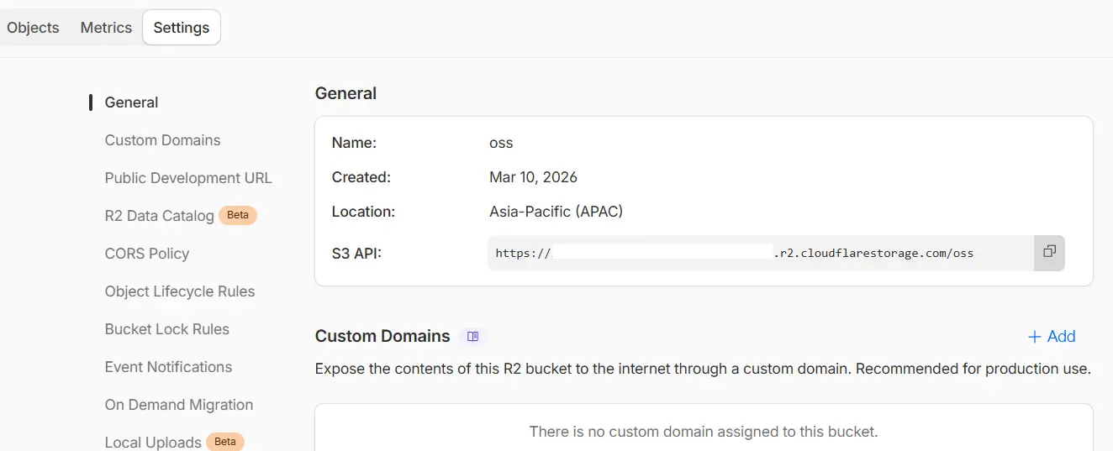Jump to Custom Domains sidebar item
This screenshot has height=451, width=1113.
[x=162, y=140]
